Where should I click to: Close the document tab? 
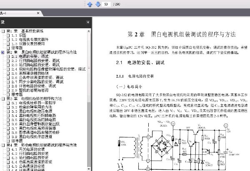38,13
